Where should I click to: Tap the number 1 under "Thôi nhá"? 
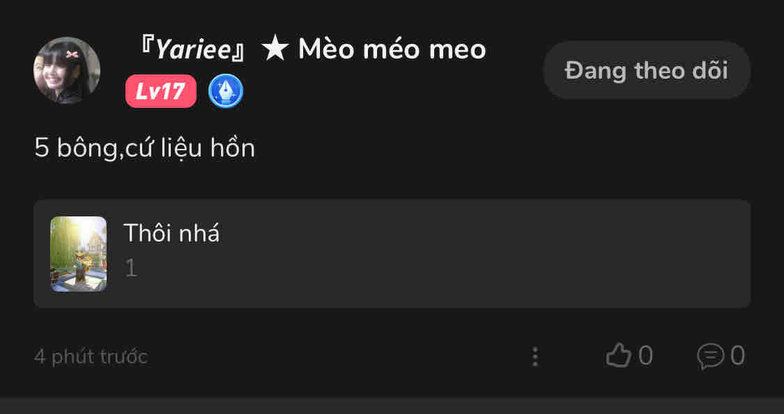131,268
